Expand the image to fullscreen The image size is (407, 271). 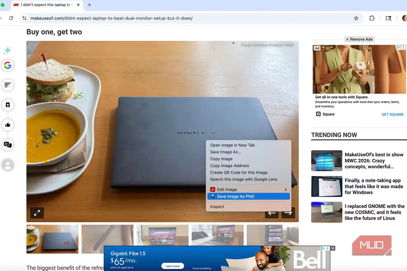(37, 213)
